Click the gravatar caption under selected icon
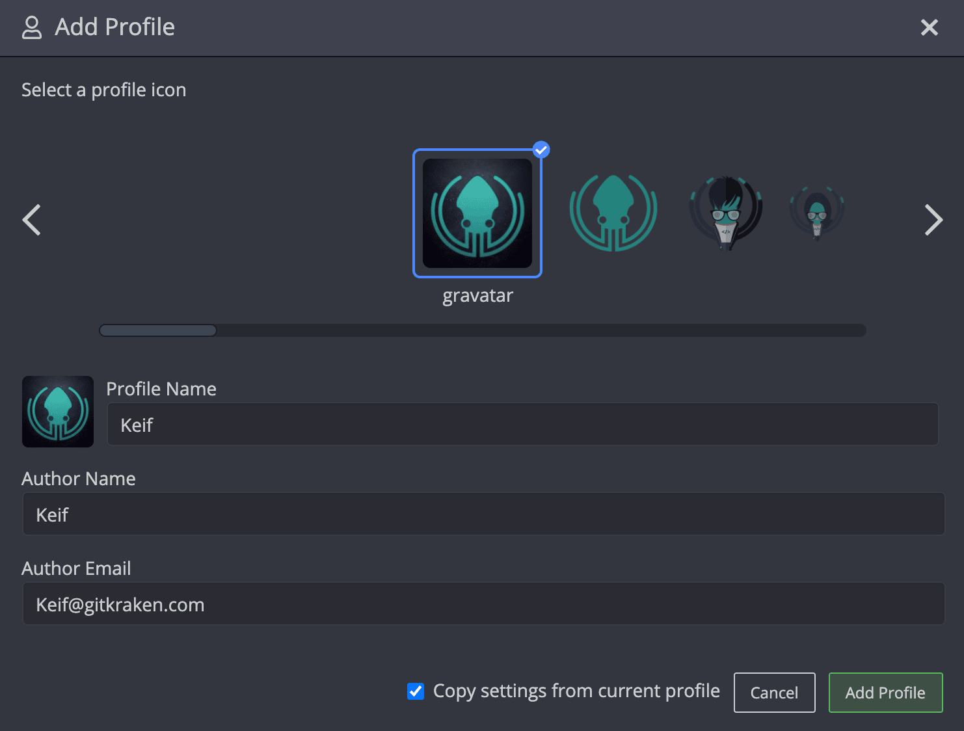This screenshot has width=964, height=731. (x=477, y=296)
